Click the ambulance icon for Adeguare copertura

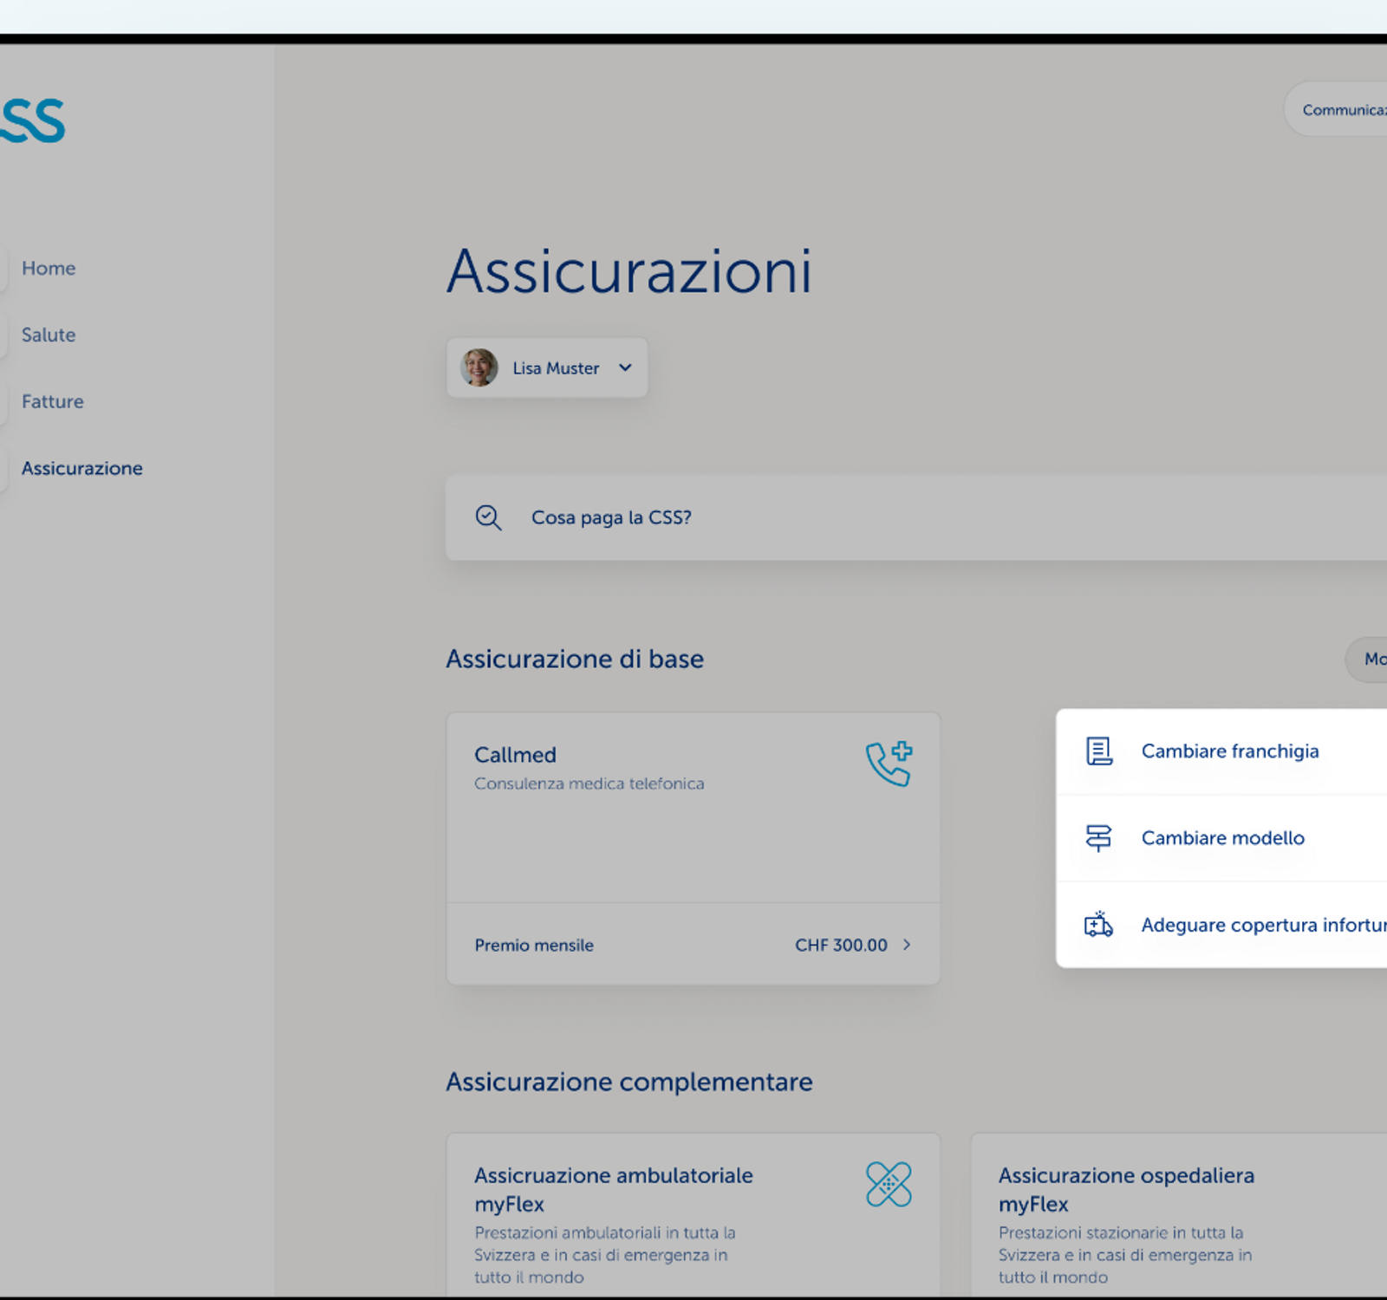coord(1099,925)
